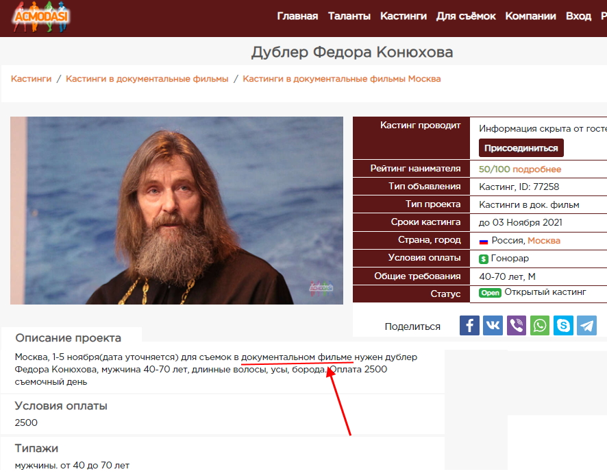The width and height of the screenshot is (607, 476).
Task: Share casting on Facebook
Action: coord(469,325)
